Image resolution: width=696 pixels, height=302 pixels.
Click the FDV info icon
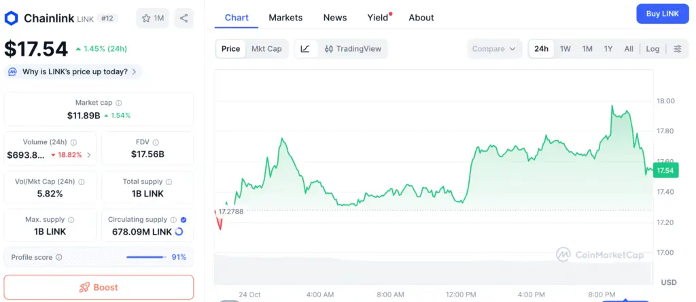[x=156, y=142]
